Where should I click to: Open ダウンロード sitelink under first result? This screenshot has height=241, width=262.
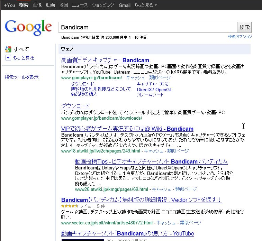coord(82,84)
